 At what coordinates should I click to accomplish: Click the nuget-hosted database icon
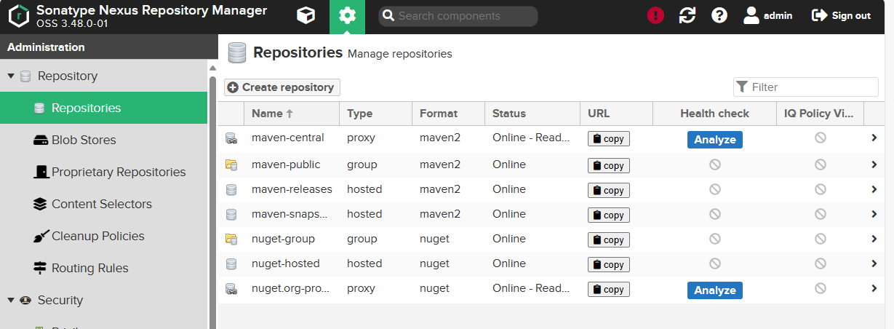pos(231,264)
